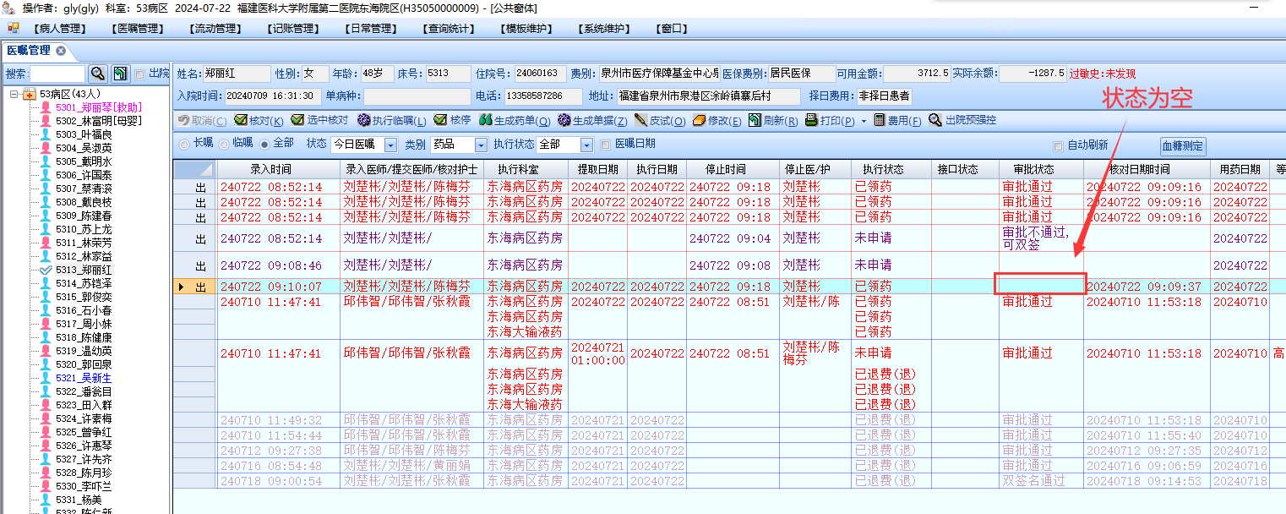Viewport: 1286px width, 514px height.
Task: Click the empty 单病种 field
Action: tap(417, 96)
